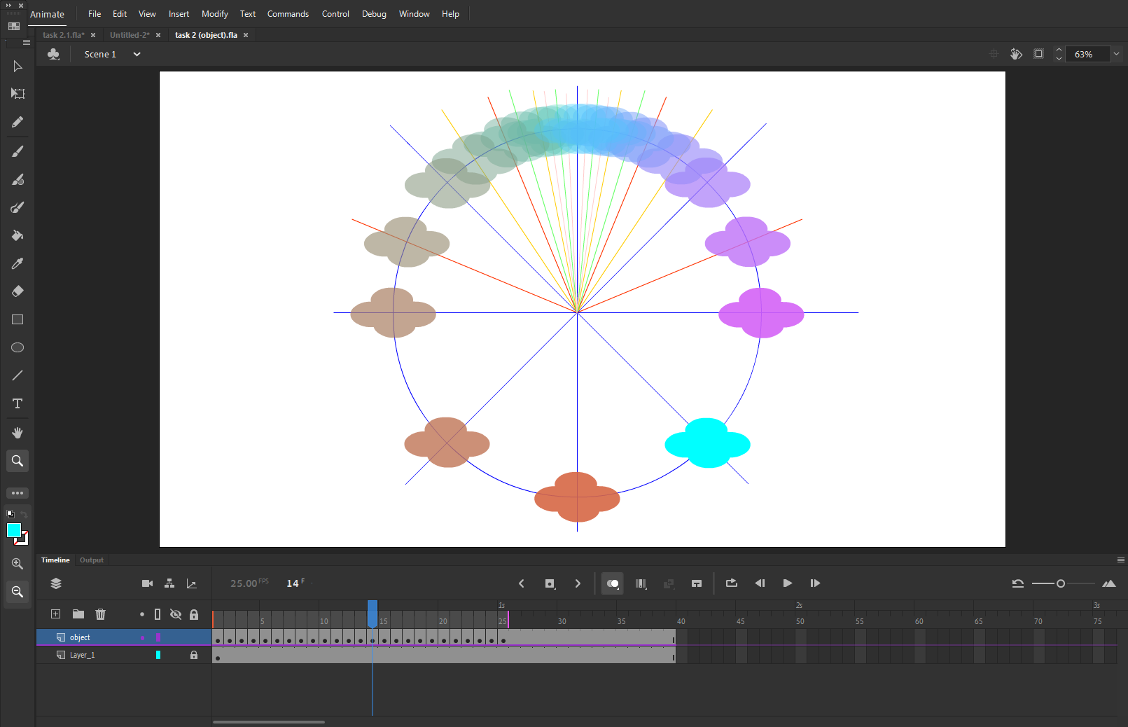Image resolution: width=1128 pixels, height=727 pixels.
Task: Delete the selected layer
Action: 101,614
